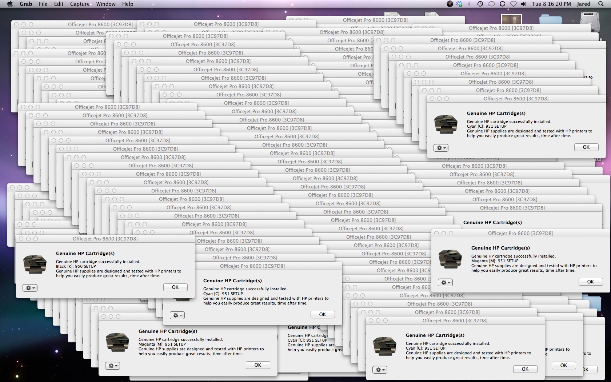The width and height of the screenshot is (611, 382).
Task: Open the Apple menu
Action: [x=10, y=4]
